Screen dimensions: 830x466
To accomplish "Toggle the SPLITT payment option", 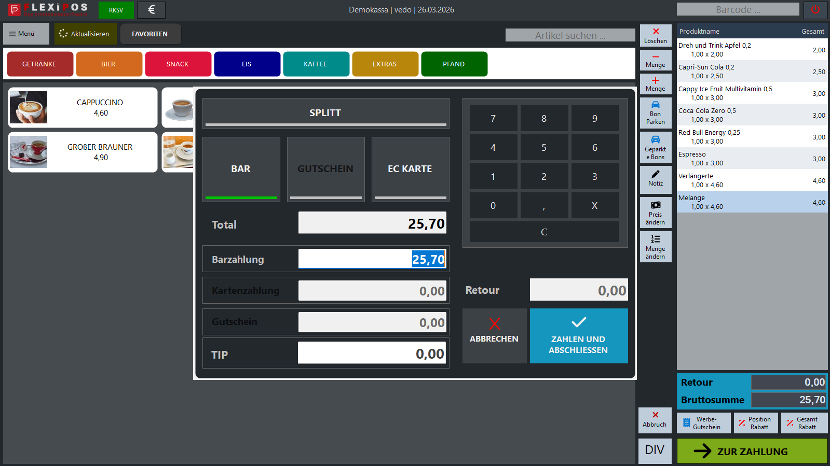I will pyautogui.click(x=325, y=113).
